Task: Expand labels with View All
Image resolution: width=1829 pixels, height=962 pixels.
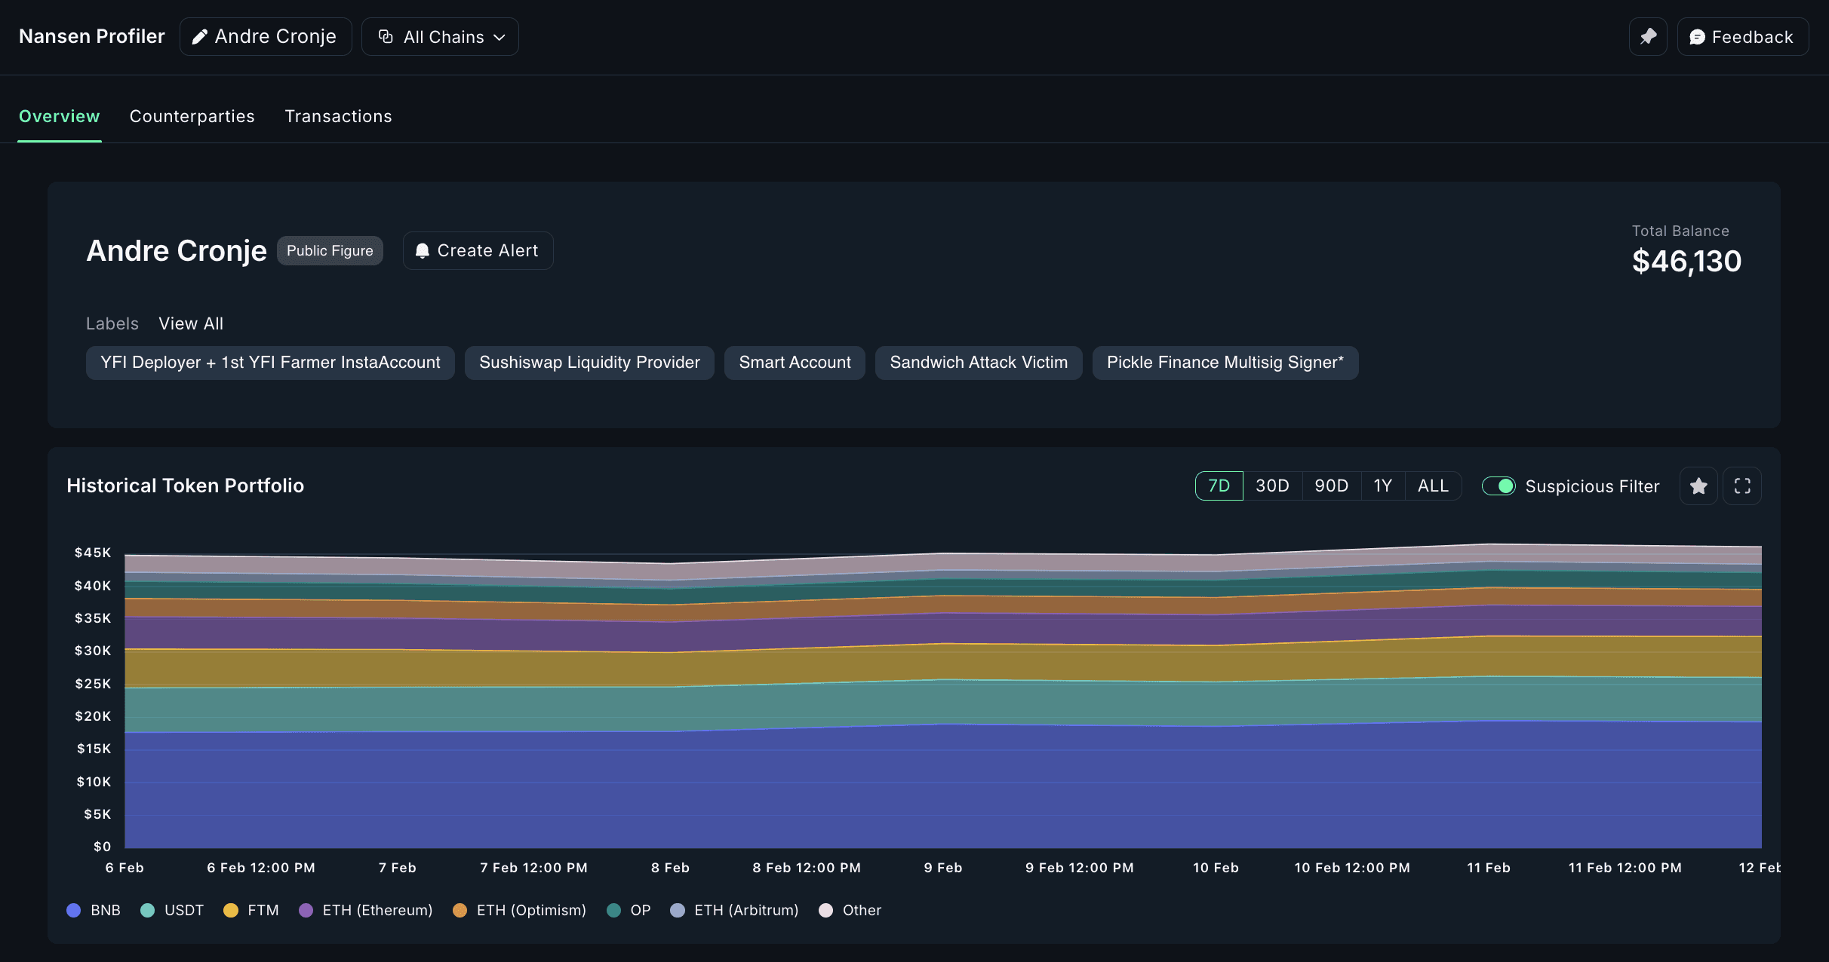Action: (x=191, y=323)
